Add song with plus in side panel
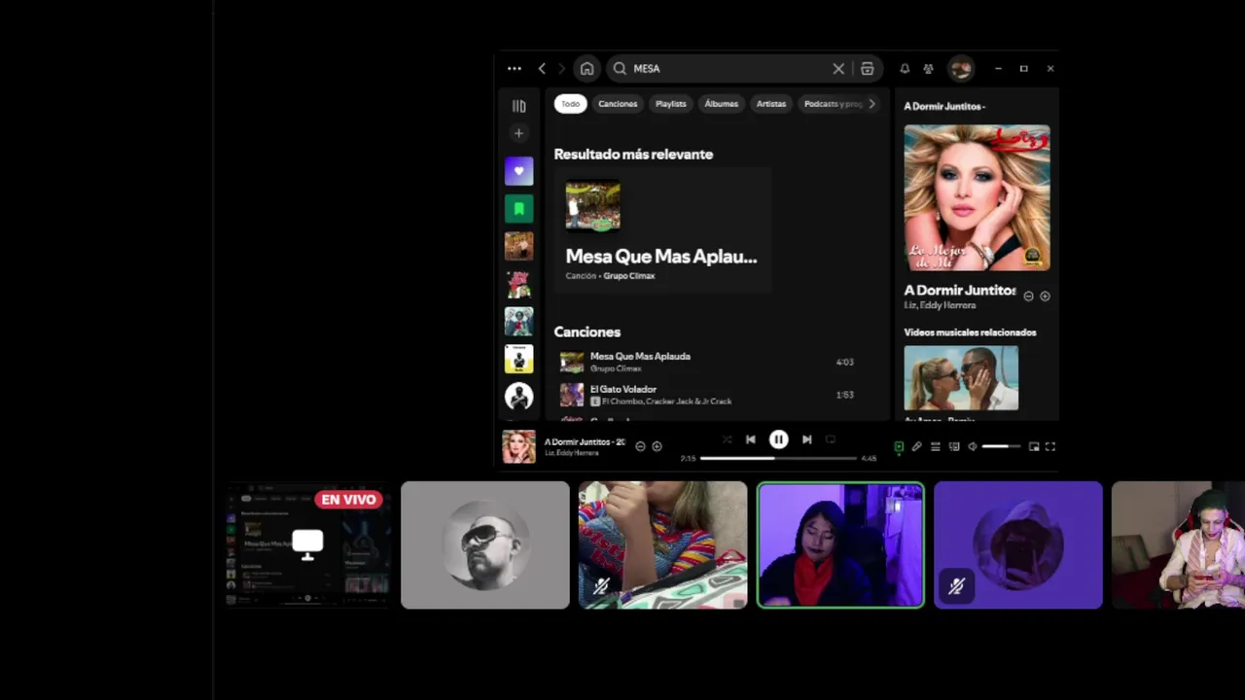Screen dimensions: 1245x700 [1045, 297]
